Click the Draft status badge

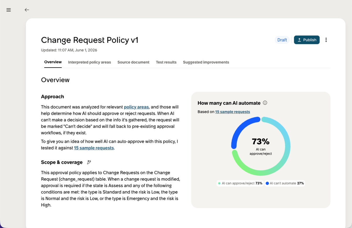282,40
